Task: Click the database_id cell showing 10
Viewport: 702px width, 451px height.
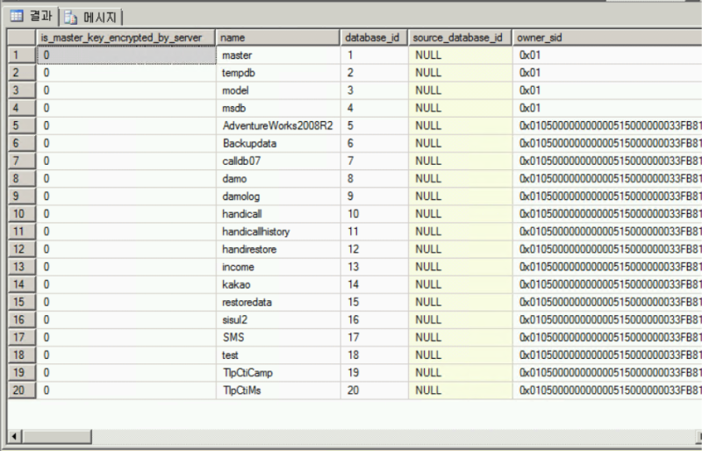Action: (375, 213)
